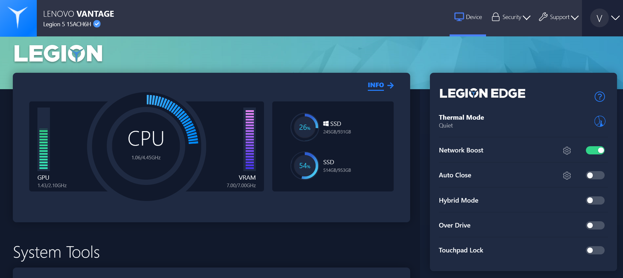Click the System Tools heading

coord(56,252)
